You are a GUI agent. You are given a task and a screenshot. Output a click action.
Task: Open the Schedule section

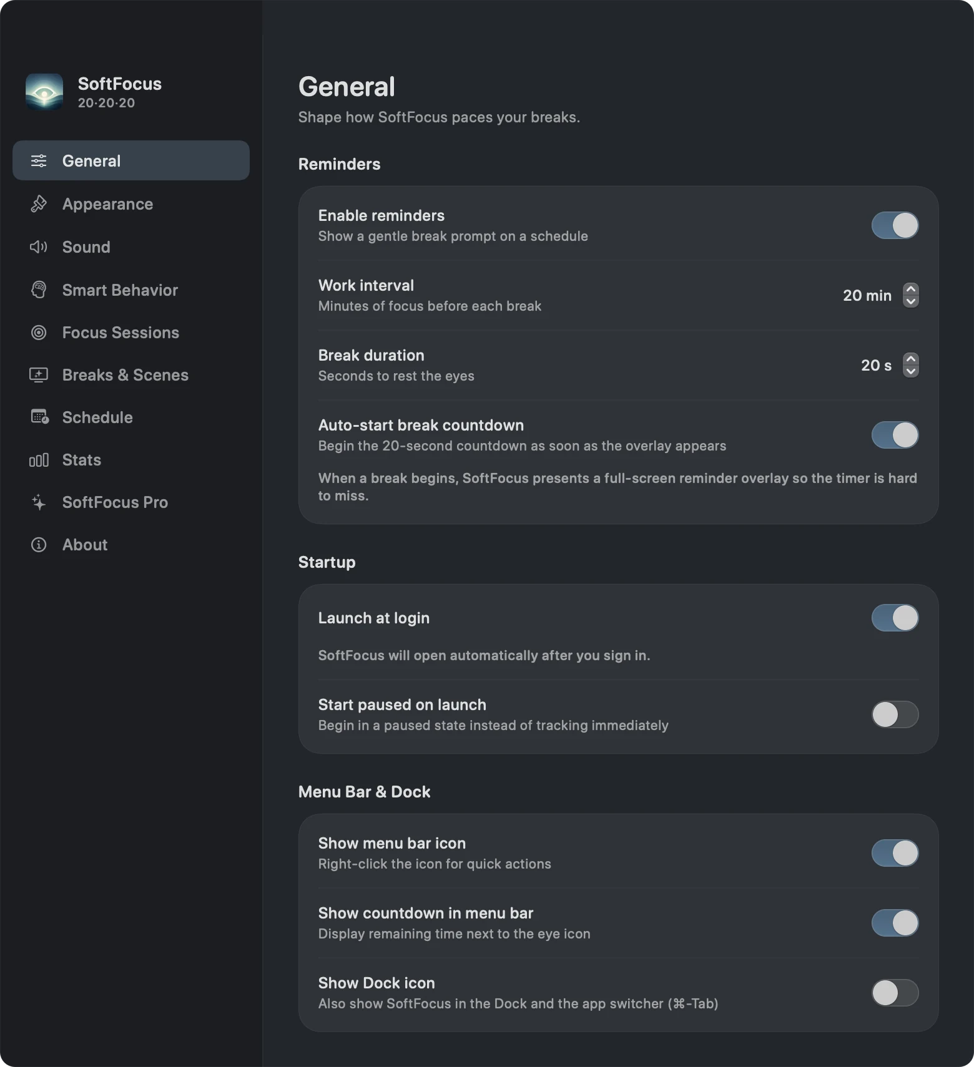point(131,417)
